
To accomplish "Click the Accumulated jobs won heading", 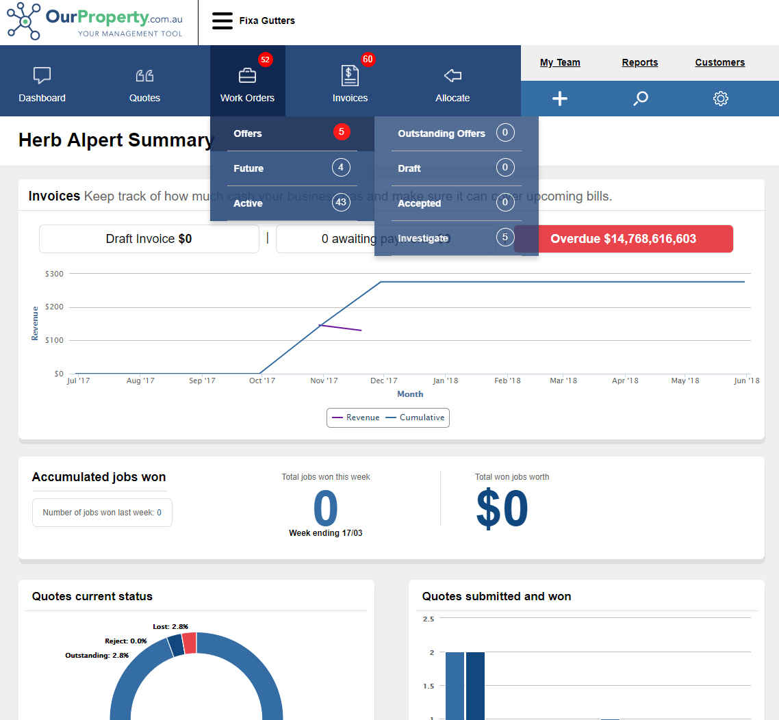I will click(99, 477).
